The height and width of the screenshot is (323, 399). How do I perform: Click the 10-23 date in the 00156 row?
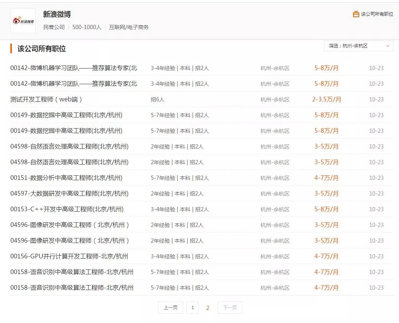376,256
